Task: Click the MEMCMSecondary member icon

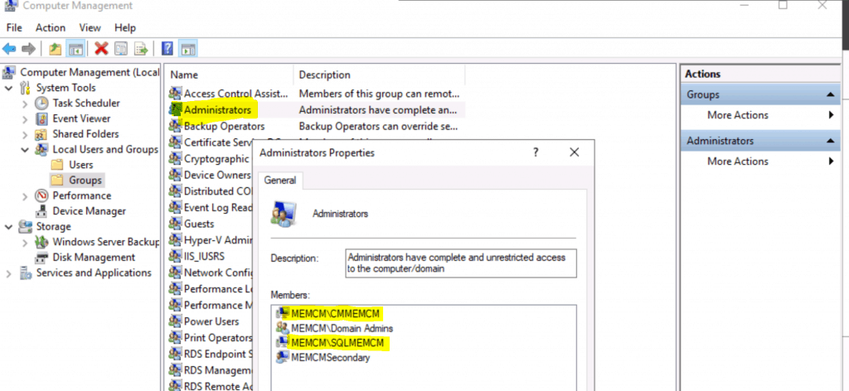Action: click(x=282, y=358)
